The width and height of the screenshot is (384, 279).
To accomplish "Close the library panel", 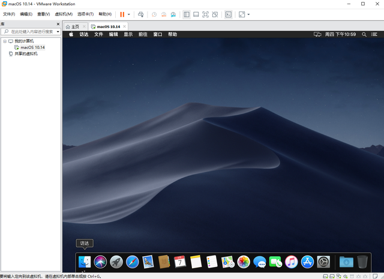I will pos(58,24).
